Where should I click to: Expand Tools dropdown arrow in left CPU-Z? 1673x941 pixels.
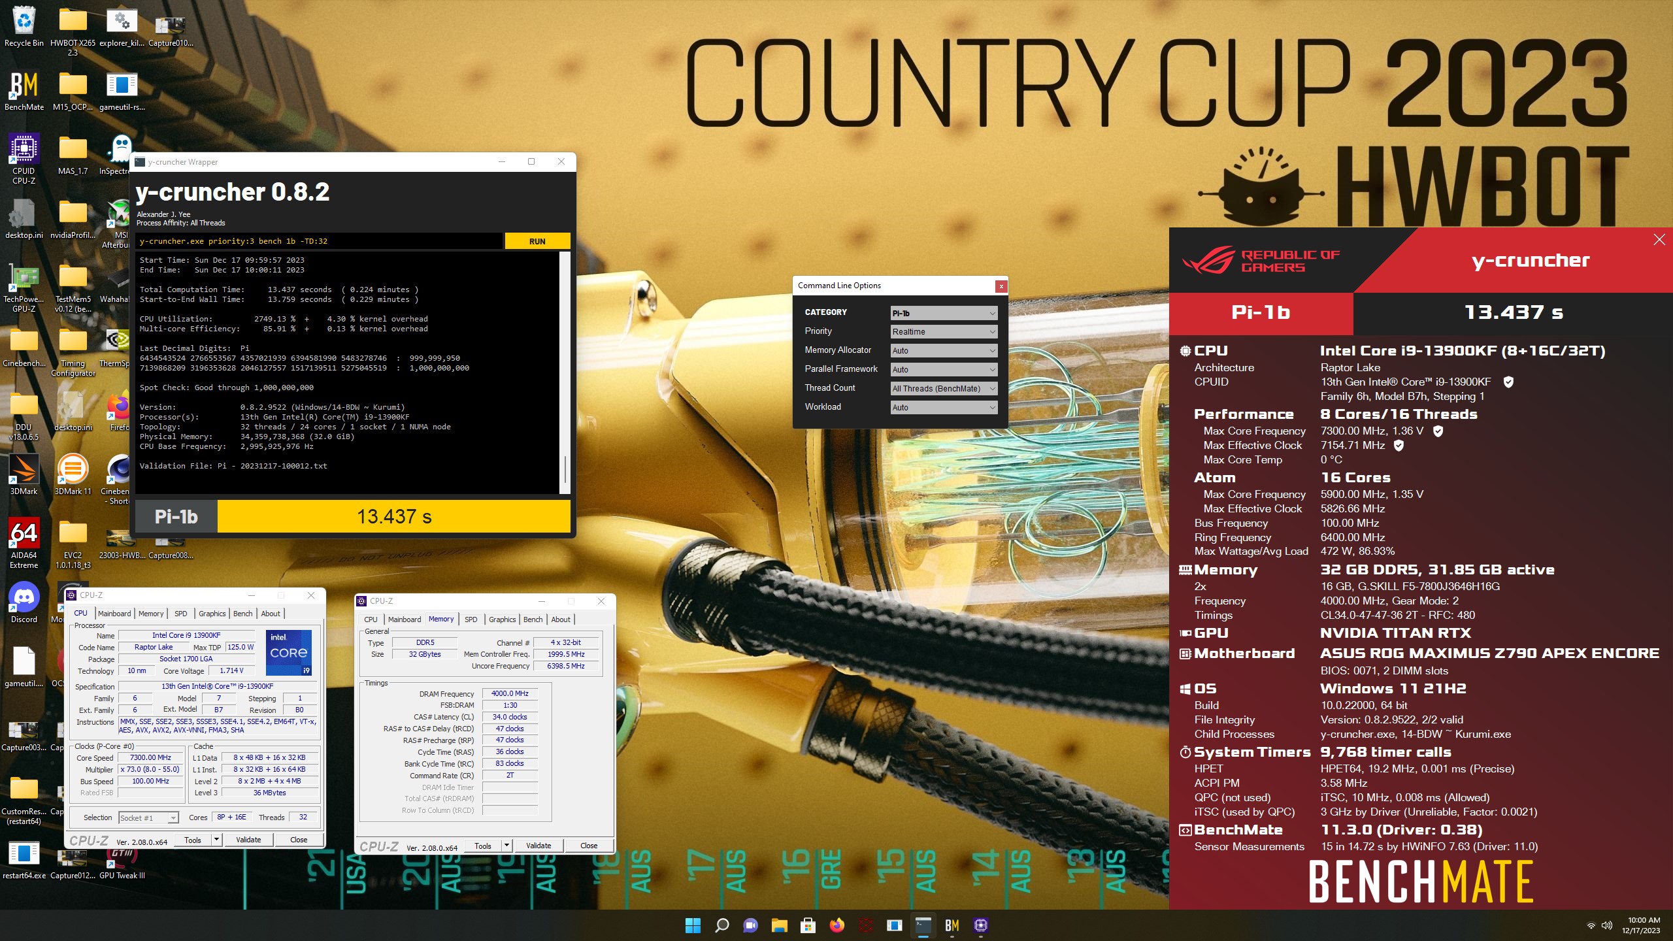(x=216, y=840)
